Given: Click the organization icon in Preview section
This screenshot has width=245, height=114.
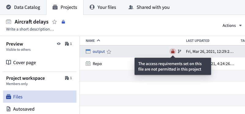Looking at the screenshot, I should point(67,44).
